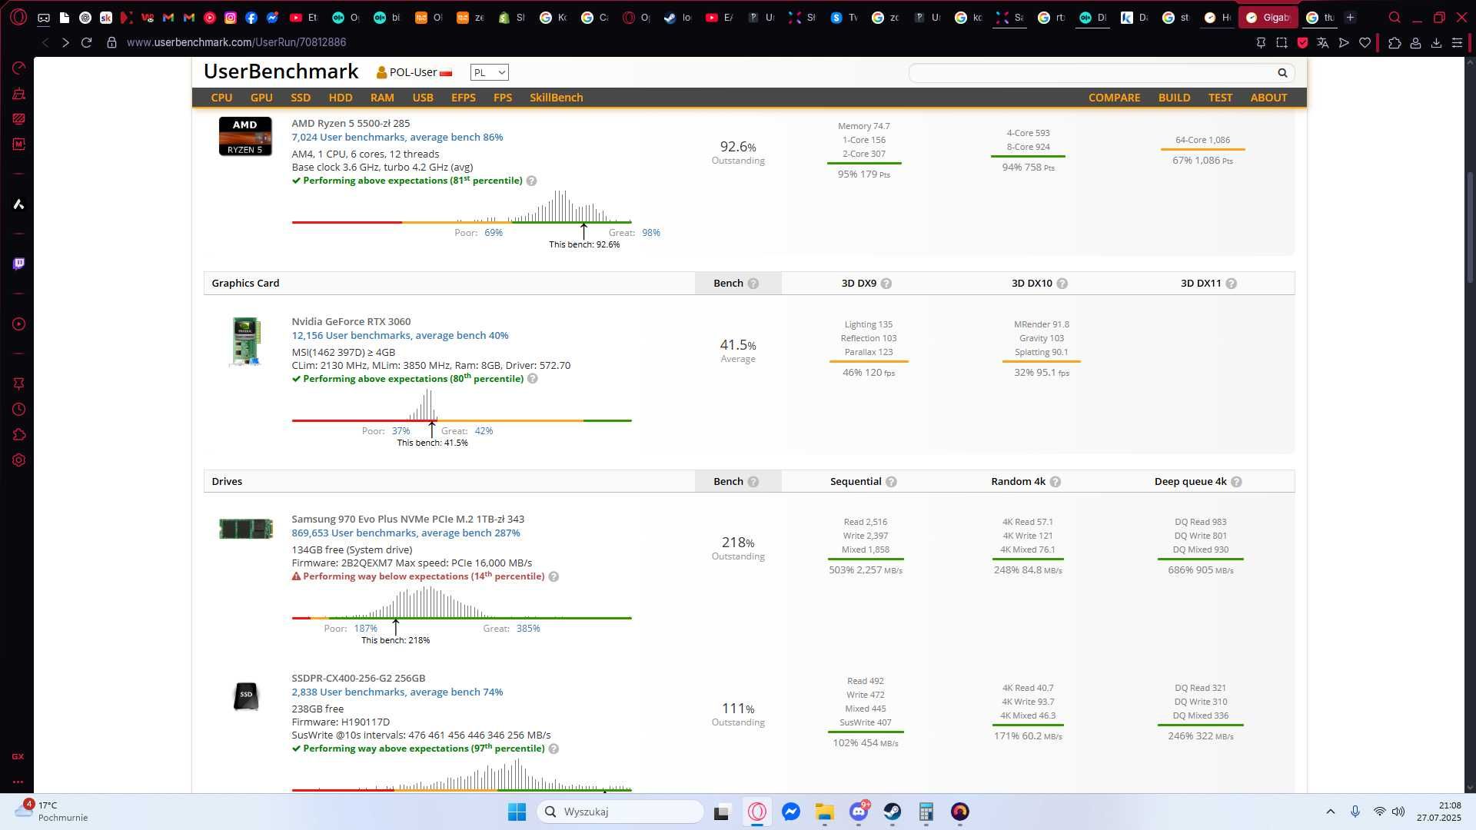Go forward with the forward arrow

[x=65, y=42]
